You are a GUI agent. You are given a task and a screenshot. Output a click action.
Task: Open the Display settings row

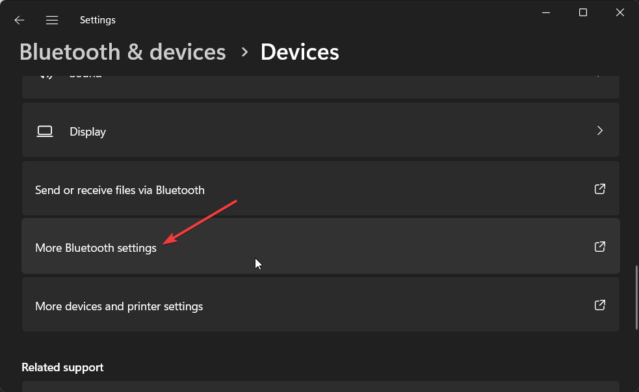coord(320,130)
